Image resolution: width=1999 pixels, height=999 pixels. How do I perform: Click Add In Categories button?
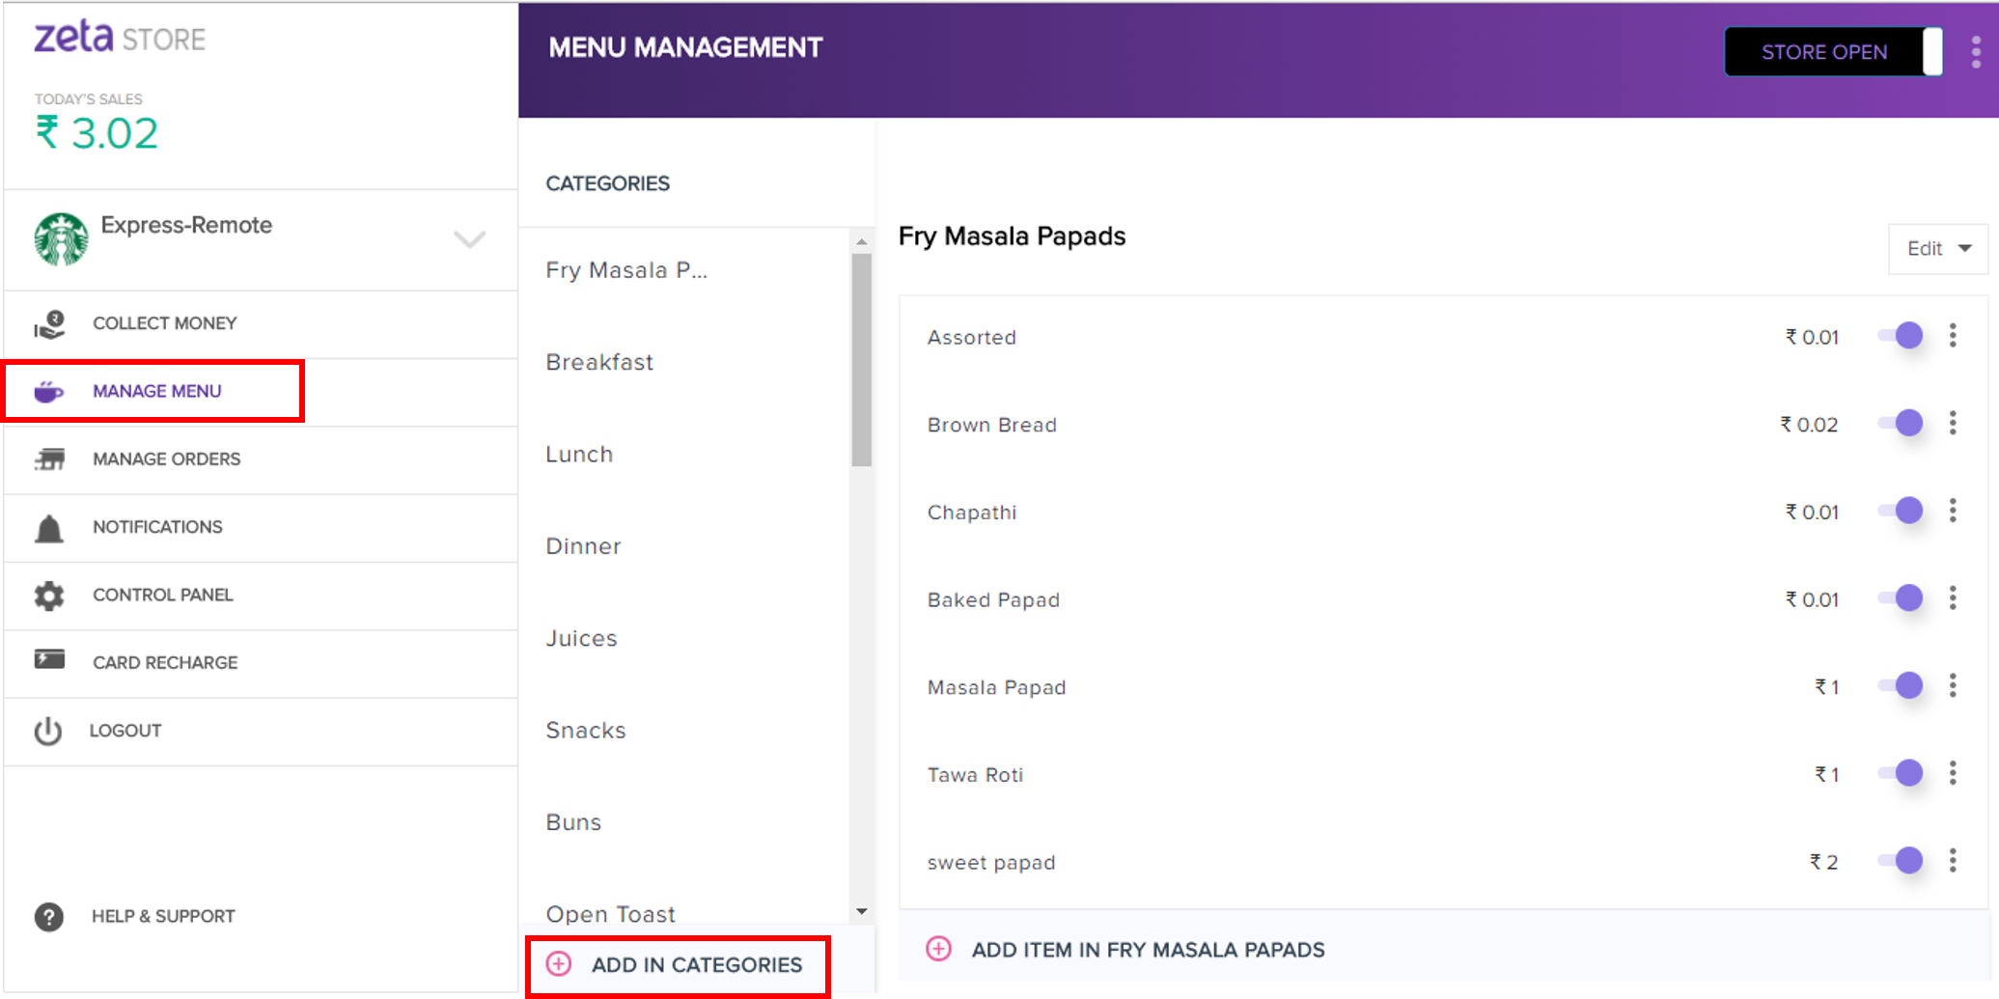point(678,965)
